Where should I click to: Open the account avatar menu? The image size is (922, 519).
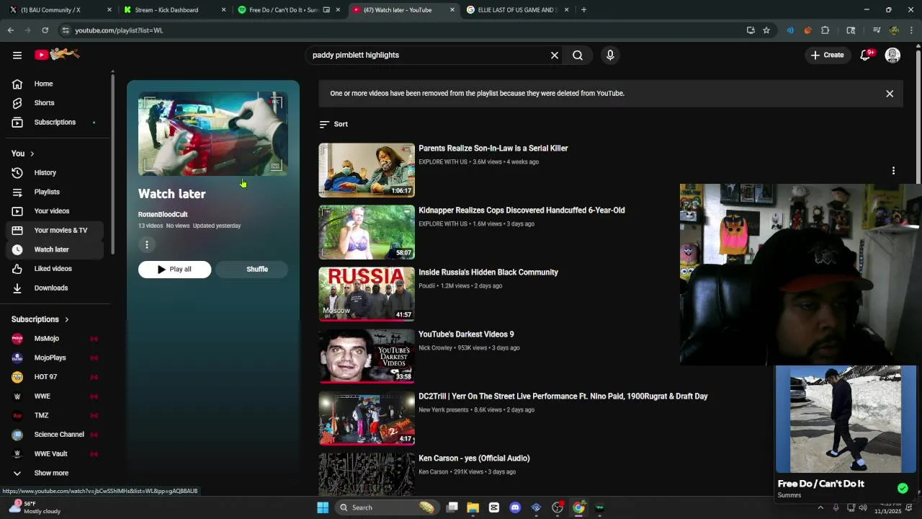click(x=892, y=56)
